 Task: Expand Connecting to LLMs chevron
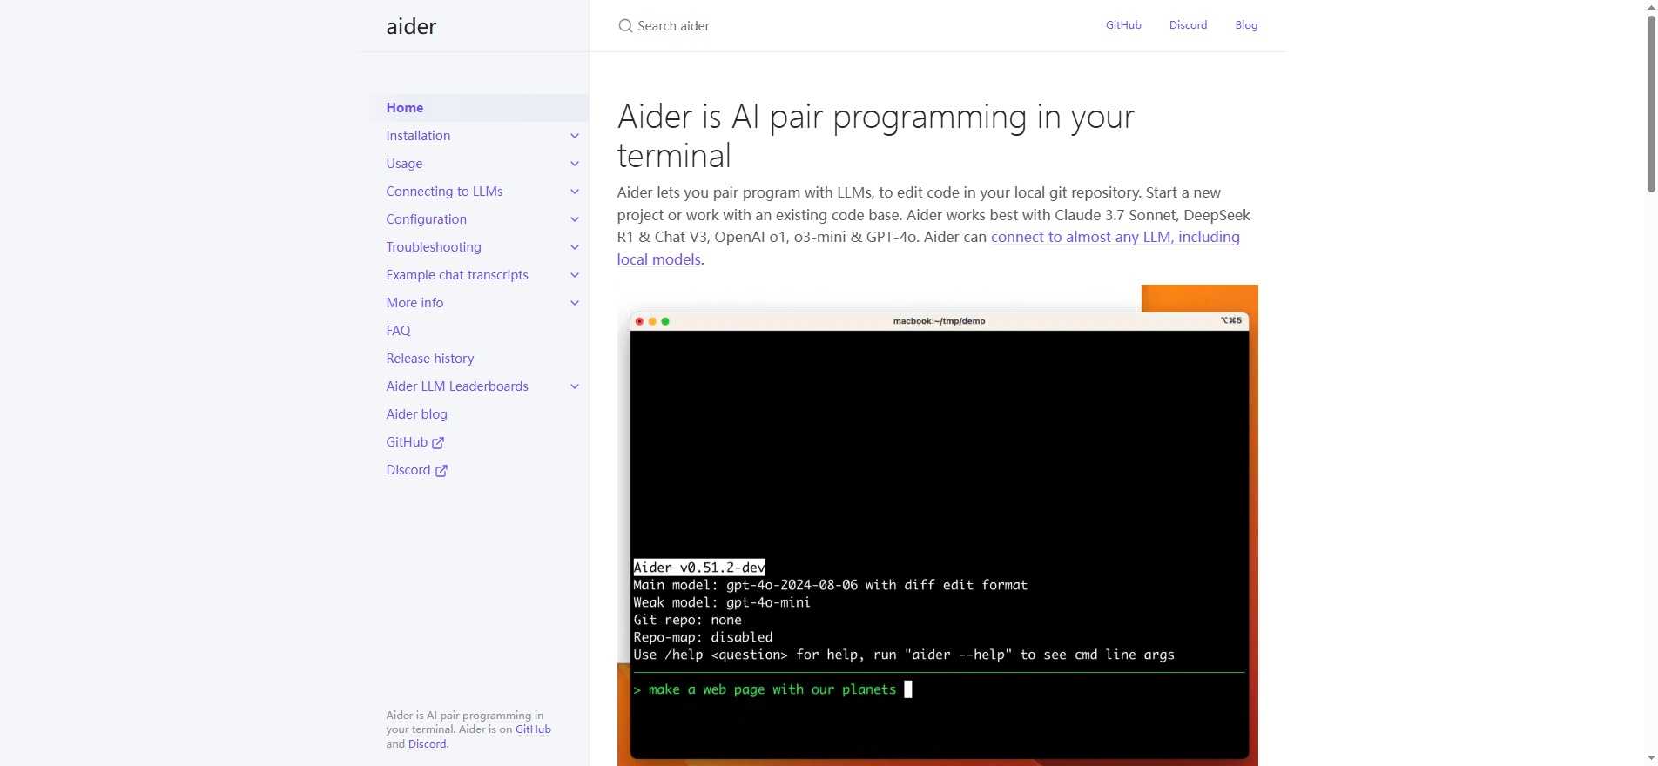[x=575, y=191]
